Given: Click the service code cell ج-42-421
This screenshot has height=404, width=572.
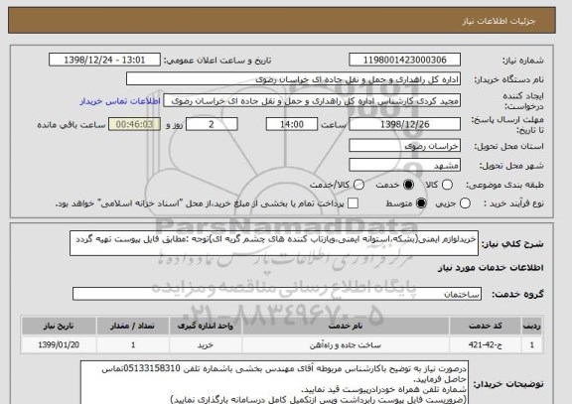Looking at the screenshot, I should pos(486,344).
